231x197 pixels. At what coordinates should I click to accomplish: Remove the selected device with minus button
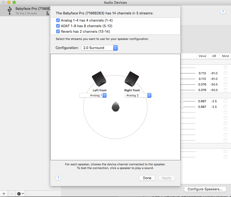coord(12,194)
